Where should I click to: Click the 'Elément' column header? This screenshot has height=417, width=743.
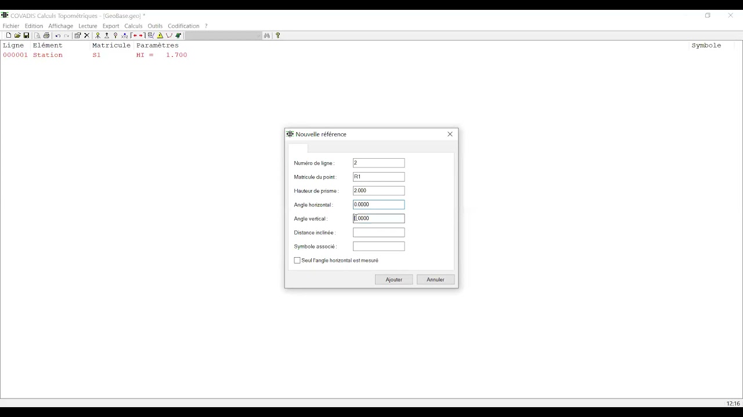coord(48,45)
